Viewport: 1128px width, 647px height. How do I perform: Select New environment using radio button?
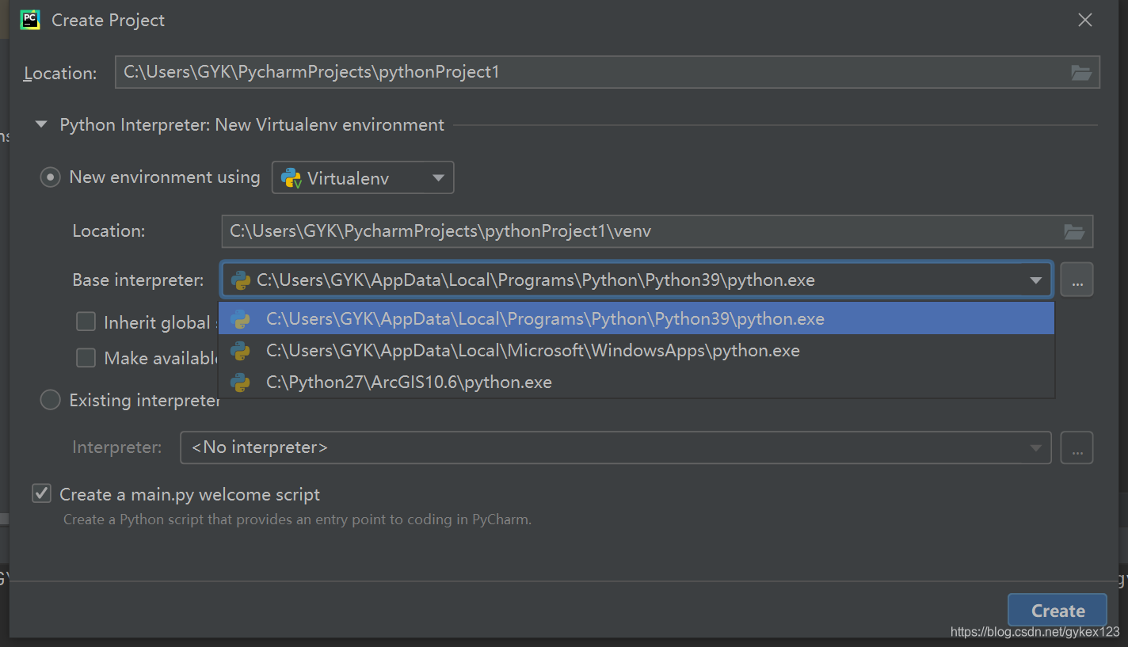50,177
